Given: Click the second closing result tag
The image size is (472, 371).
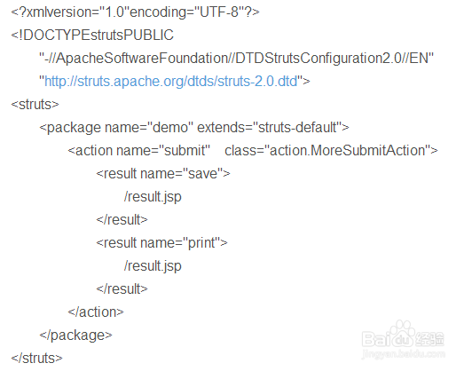Looking at the screenshot, I should pos(122,289).
